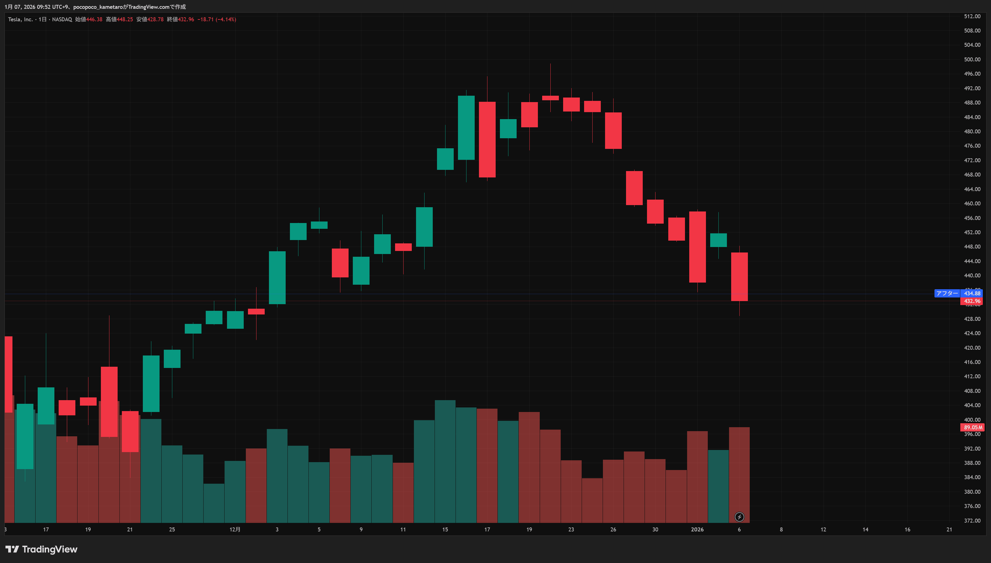Click the 500.00 level on price scale
This screenshot has width=991, height=563.
coord(972,60)
